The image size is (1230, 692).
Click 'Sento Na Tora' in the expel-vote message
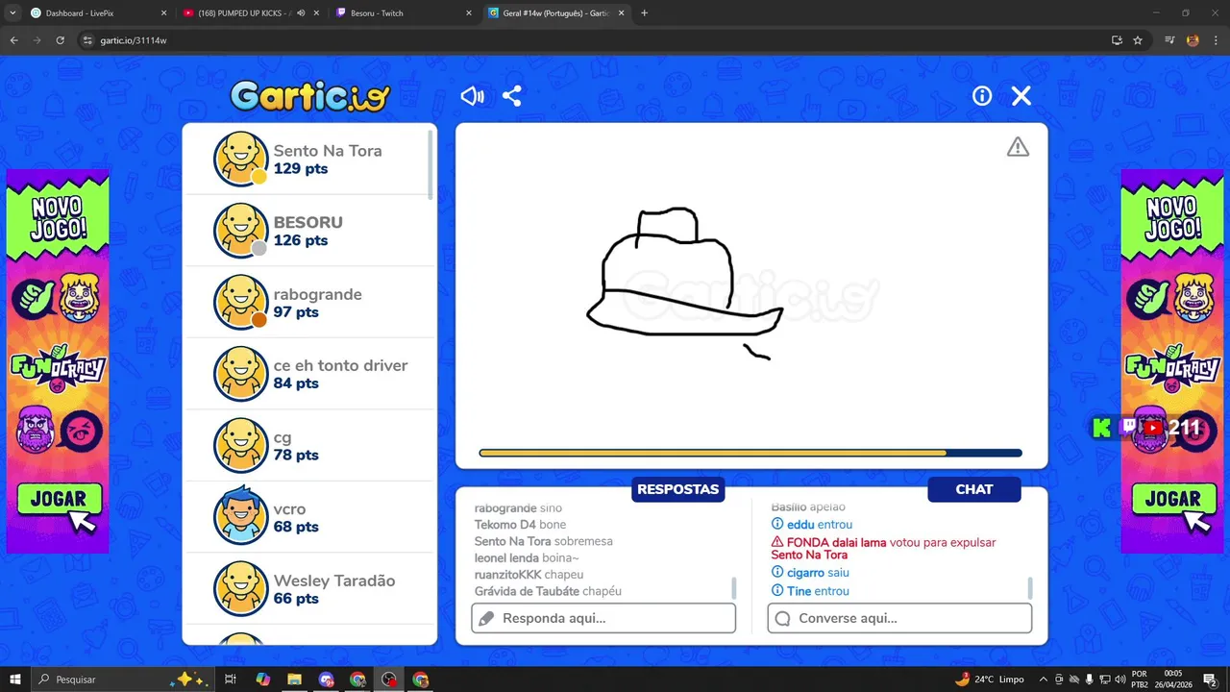click(809, 556)
